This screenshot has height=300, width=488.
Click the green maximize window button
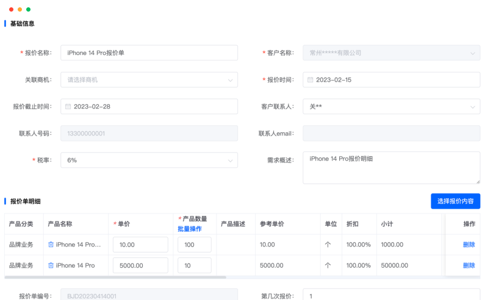[28, 9]
